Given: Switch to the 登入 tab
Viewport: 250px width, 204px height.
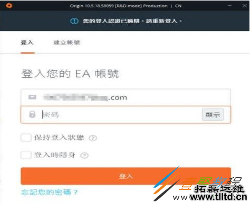Looking at the screenshot, I should [x=27, y=43].
